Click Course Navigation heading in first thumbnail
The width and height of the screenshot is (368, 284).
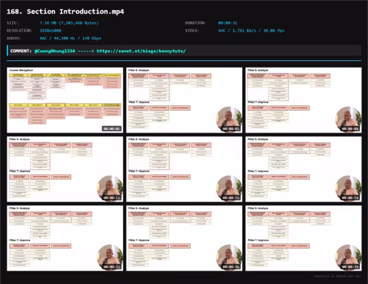click(x=21, y=70)
